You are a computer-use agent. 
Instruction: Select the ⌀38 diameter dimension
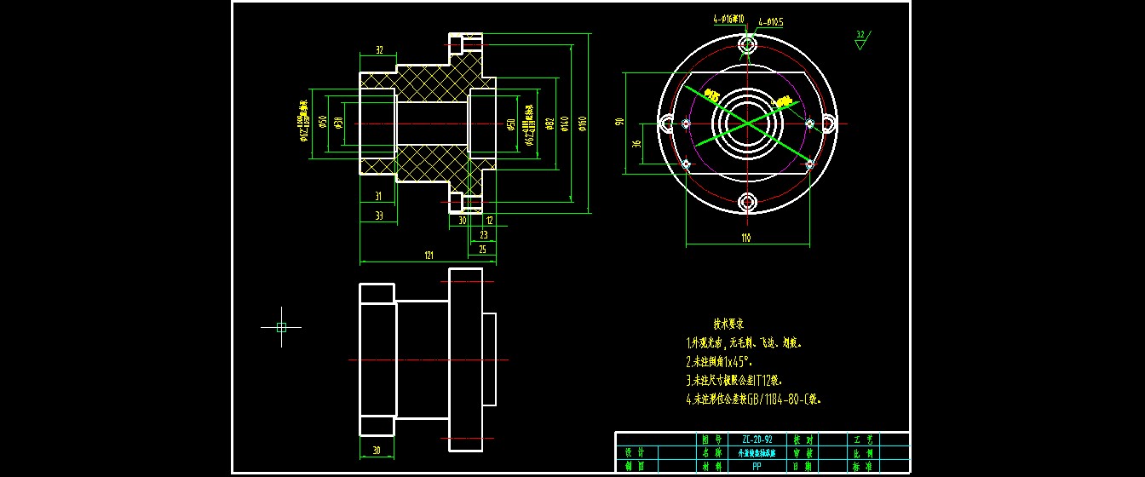point(339,124)
